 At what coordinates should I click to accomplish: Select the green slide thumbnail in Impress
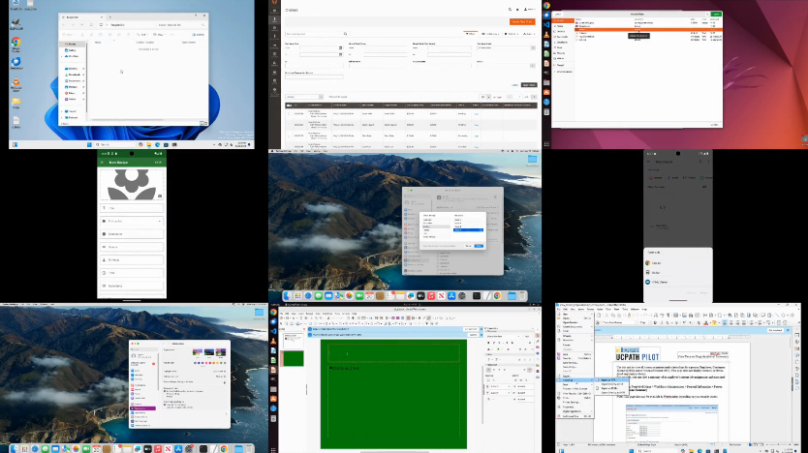tap(291, 358)
